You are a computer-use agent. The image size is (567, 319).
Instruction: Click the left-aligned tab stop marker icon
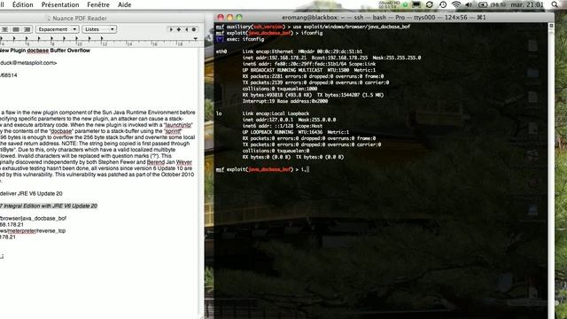171,29
